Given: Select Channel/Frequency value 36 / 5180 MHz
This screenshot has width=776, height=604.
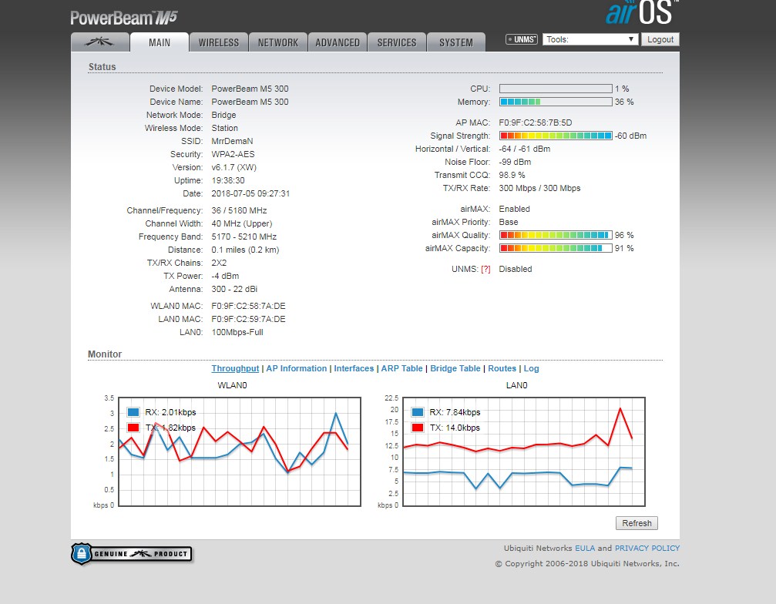Looking at the screenshot, I should (x=239, y=210).
